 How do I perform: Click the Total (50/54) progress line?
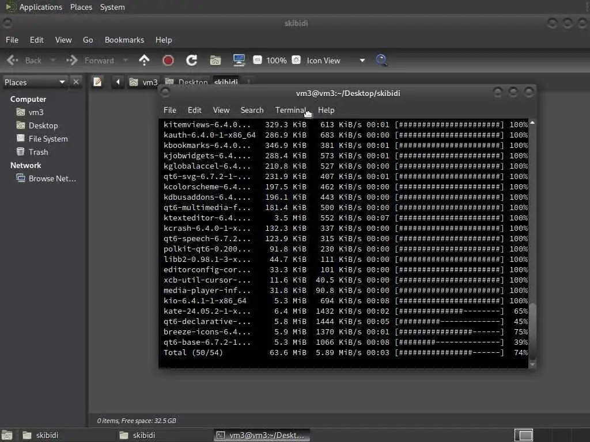346,353
